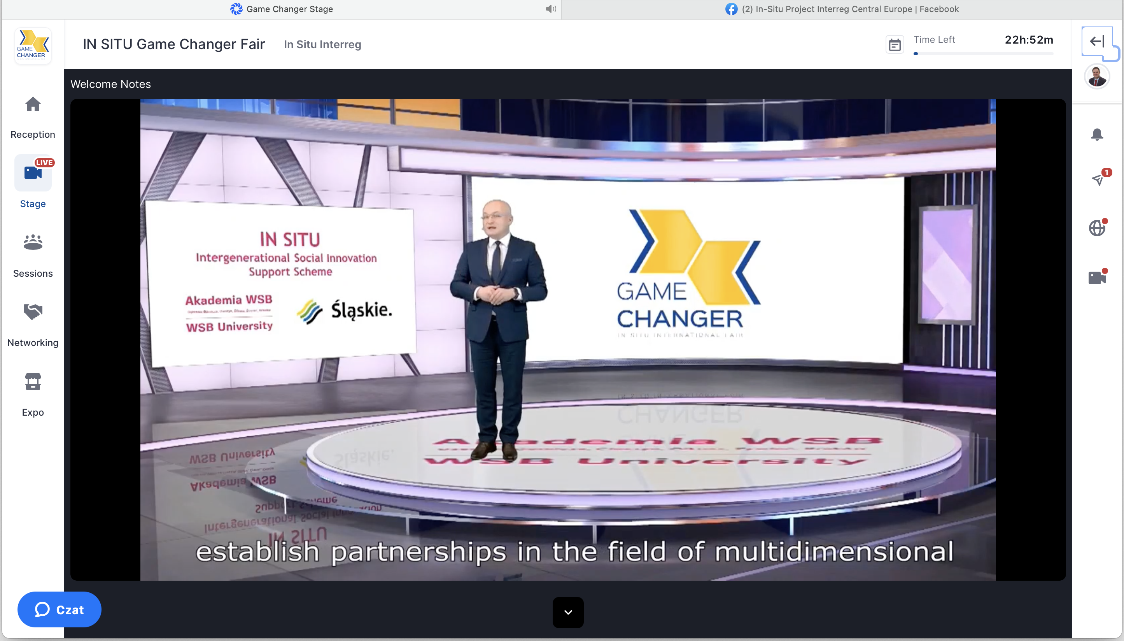This screenshot has height=641, width=1124.
Task: Click the In Situ Interreg organizer link
Action: 322,44
